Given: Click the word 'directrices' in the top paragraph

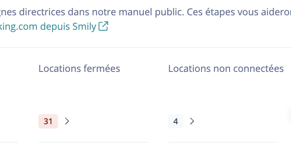Looking at the screenshot, I should click(42, 12).
